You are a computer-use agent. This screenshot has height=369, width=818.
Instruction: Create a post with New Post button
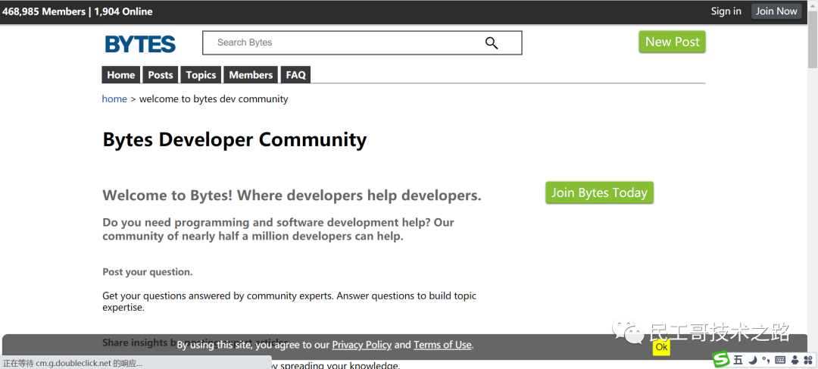pos(672,42)
